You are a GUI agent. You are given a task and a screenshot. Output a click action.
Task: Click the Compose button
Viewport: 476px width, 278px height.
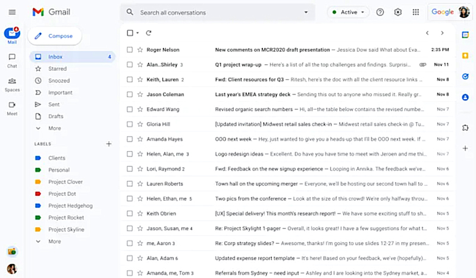pos(54,36)
